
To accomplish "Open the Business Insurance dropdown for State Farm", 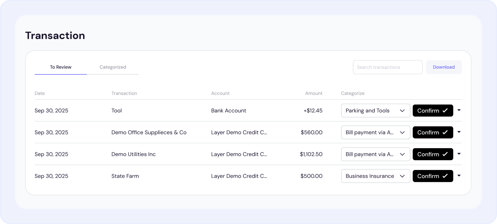I will point(376,176).
